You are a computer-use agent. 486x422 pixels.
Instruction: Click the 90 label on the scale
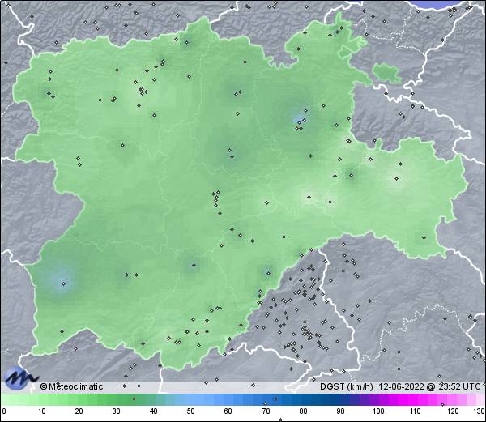click(340, 411)
